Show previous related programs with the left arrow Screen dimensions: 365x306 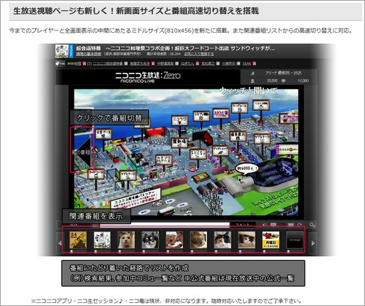pos(60,243)
